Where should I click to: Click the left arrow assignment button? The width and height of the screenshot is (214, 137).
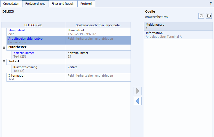137,101
